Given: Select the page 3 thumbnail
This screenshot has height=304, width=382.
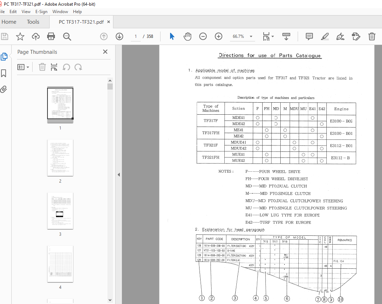Looking at the screenshot, I should pos(60,211).
